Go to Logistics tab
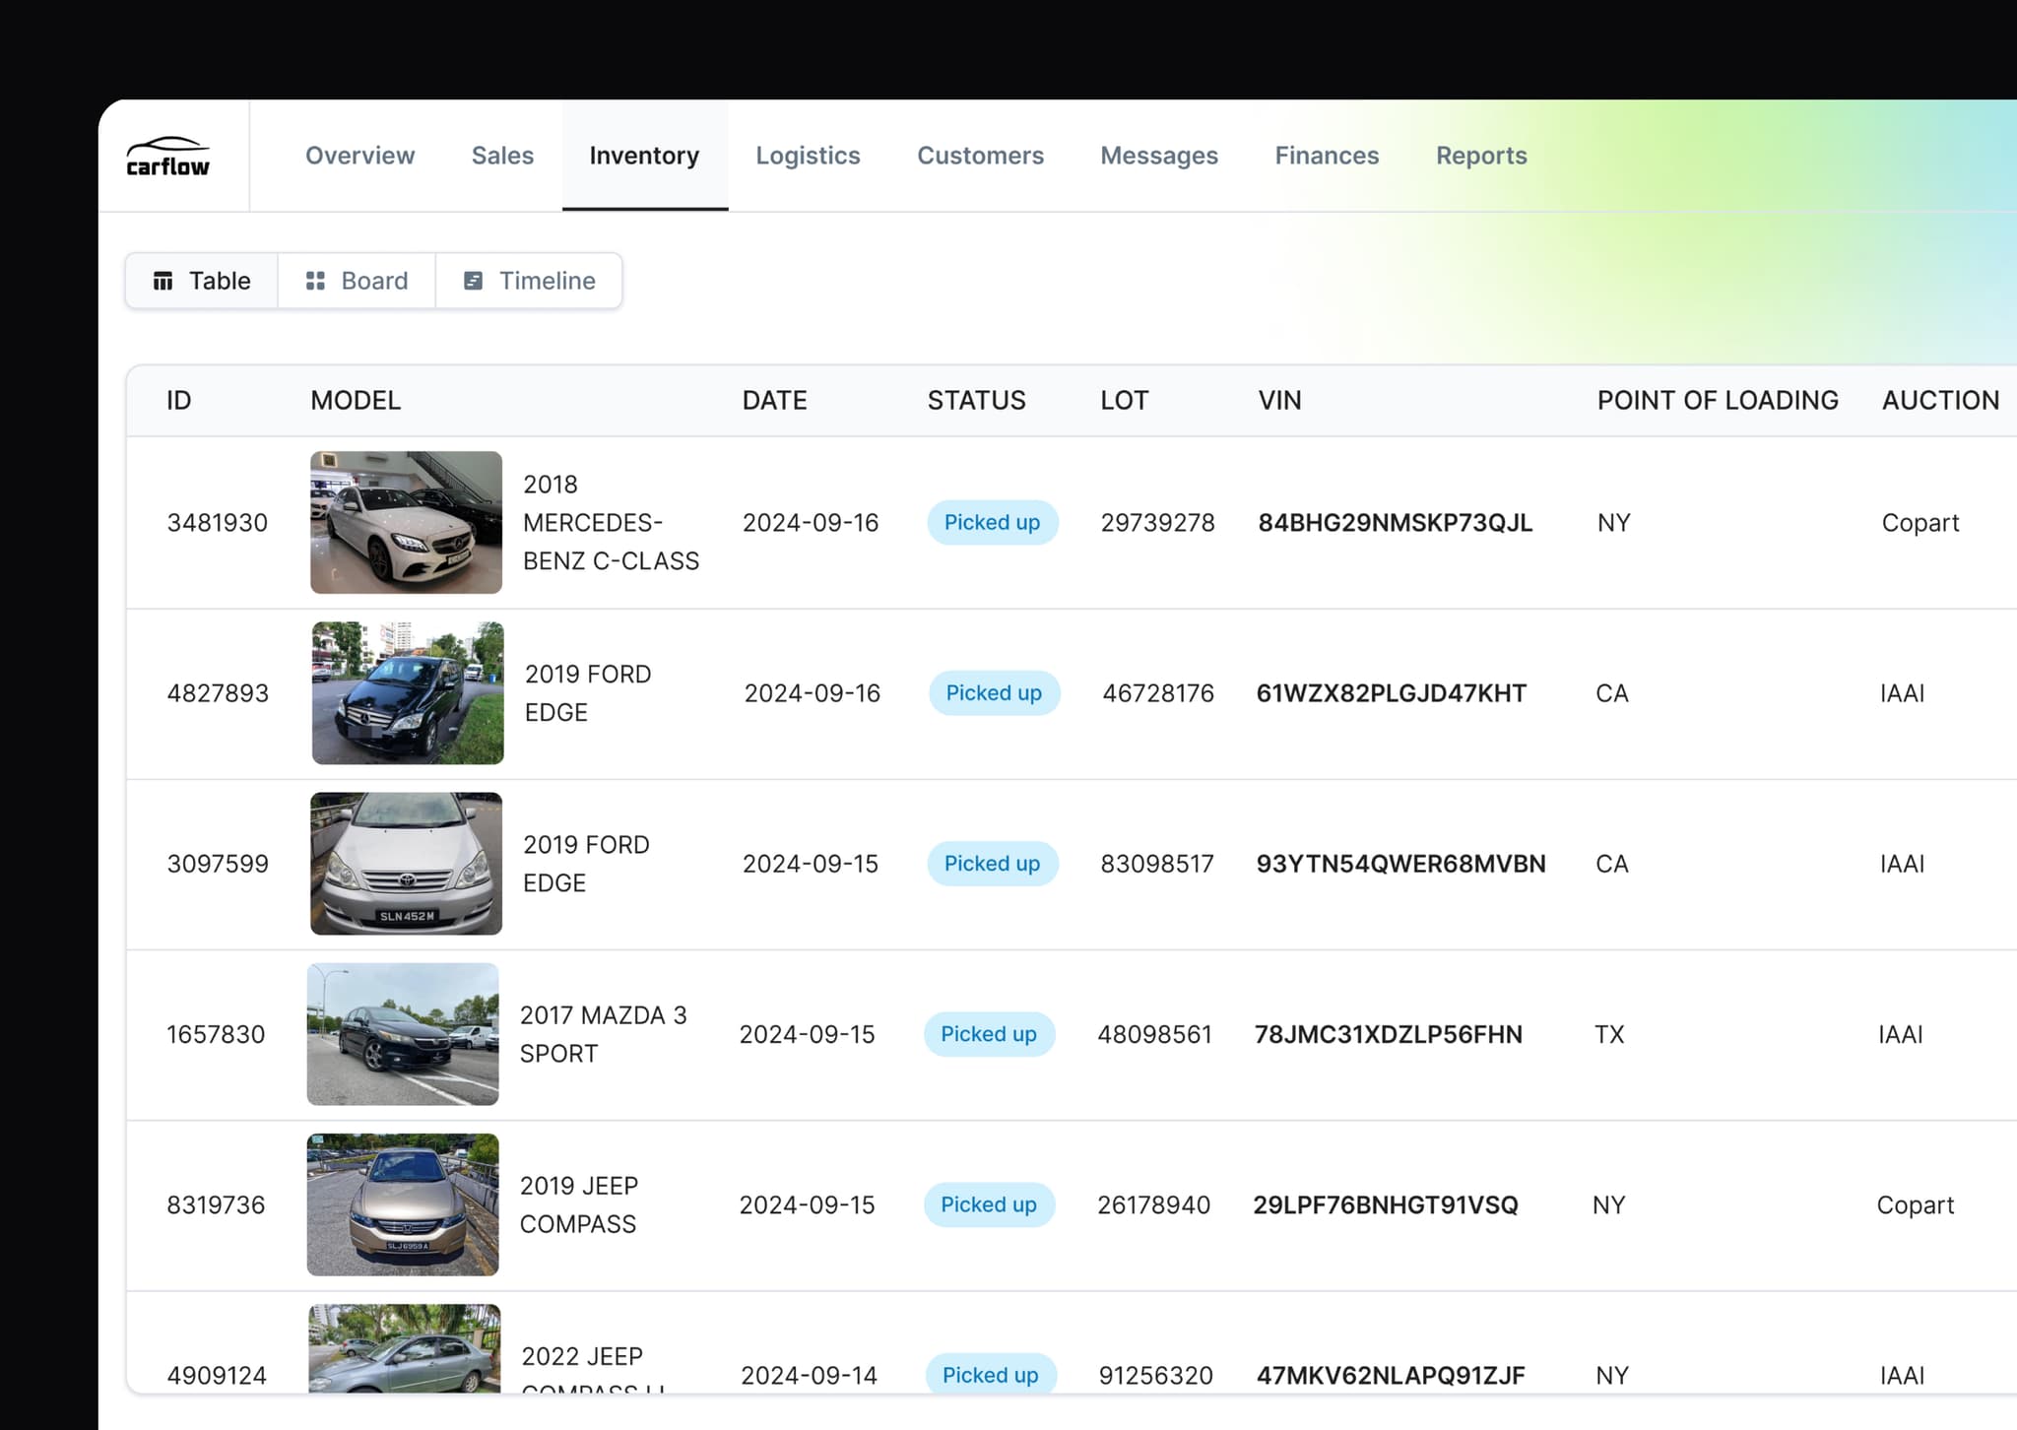Viewport: 2017px width, 1430px height. [808, 156]
